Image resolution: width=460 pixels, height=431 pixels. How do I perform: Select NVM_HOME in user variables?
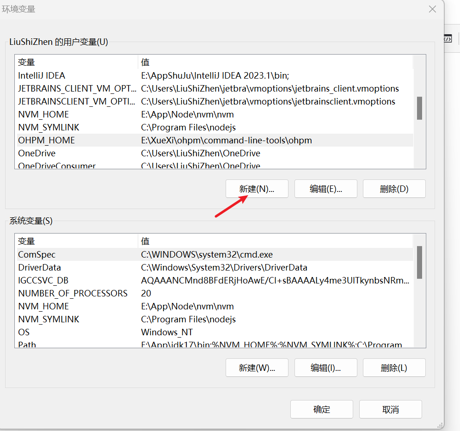click(214, 114)
